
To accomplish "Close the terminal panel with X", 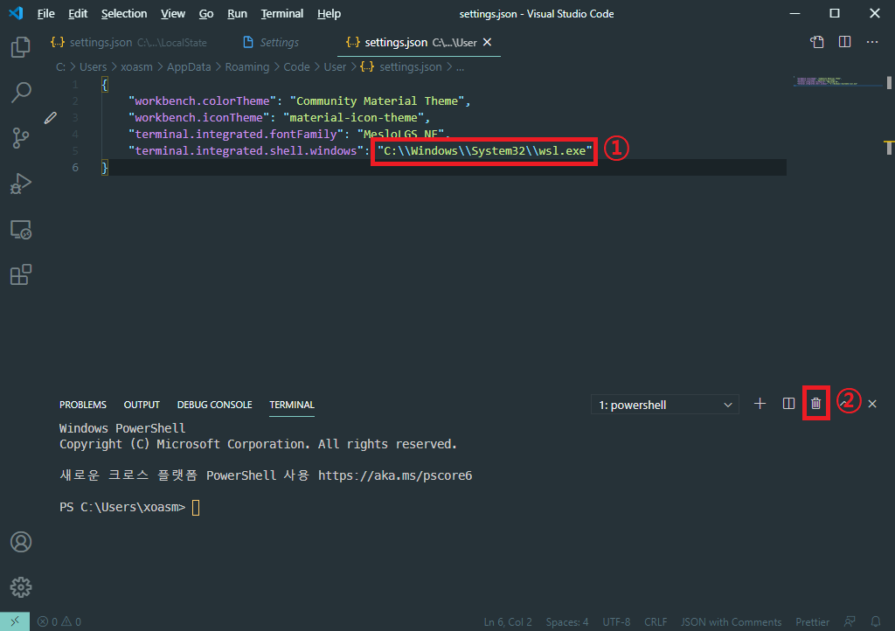I will (x=872, y=404).
